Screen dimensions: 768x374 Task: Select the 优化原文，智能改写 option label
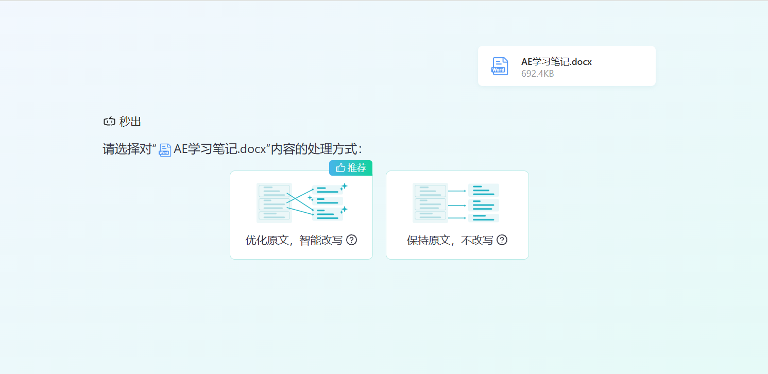coord(294,241)
